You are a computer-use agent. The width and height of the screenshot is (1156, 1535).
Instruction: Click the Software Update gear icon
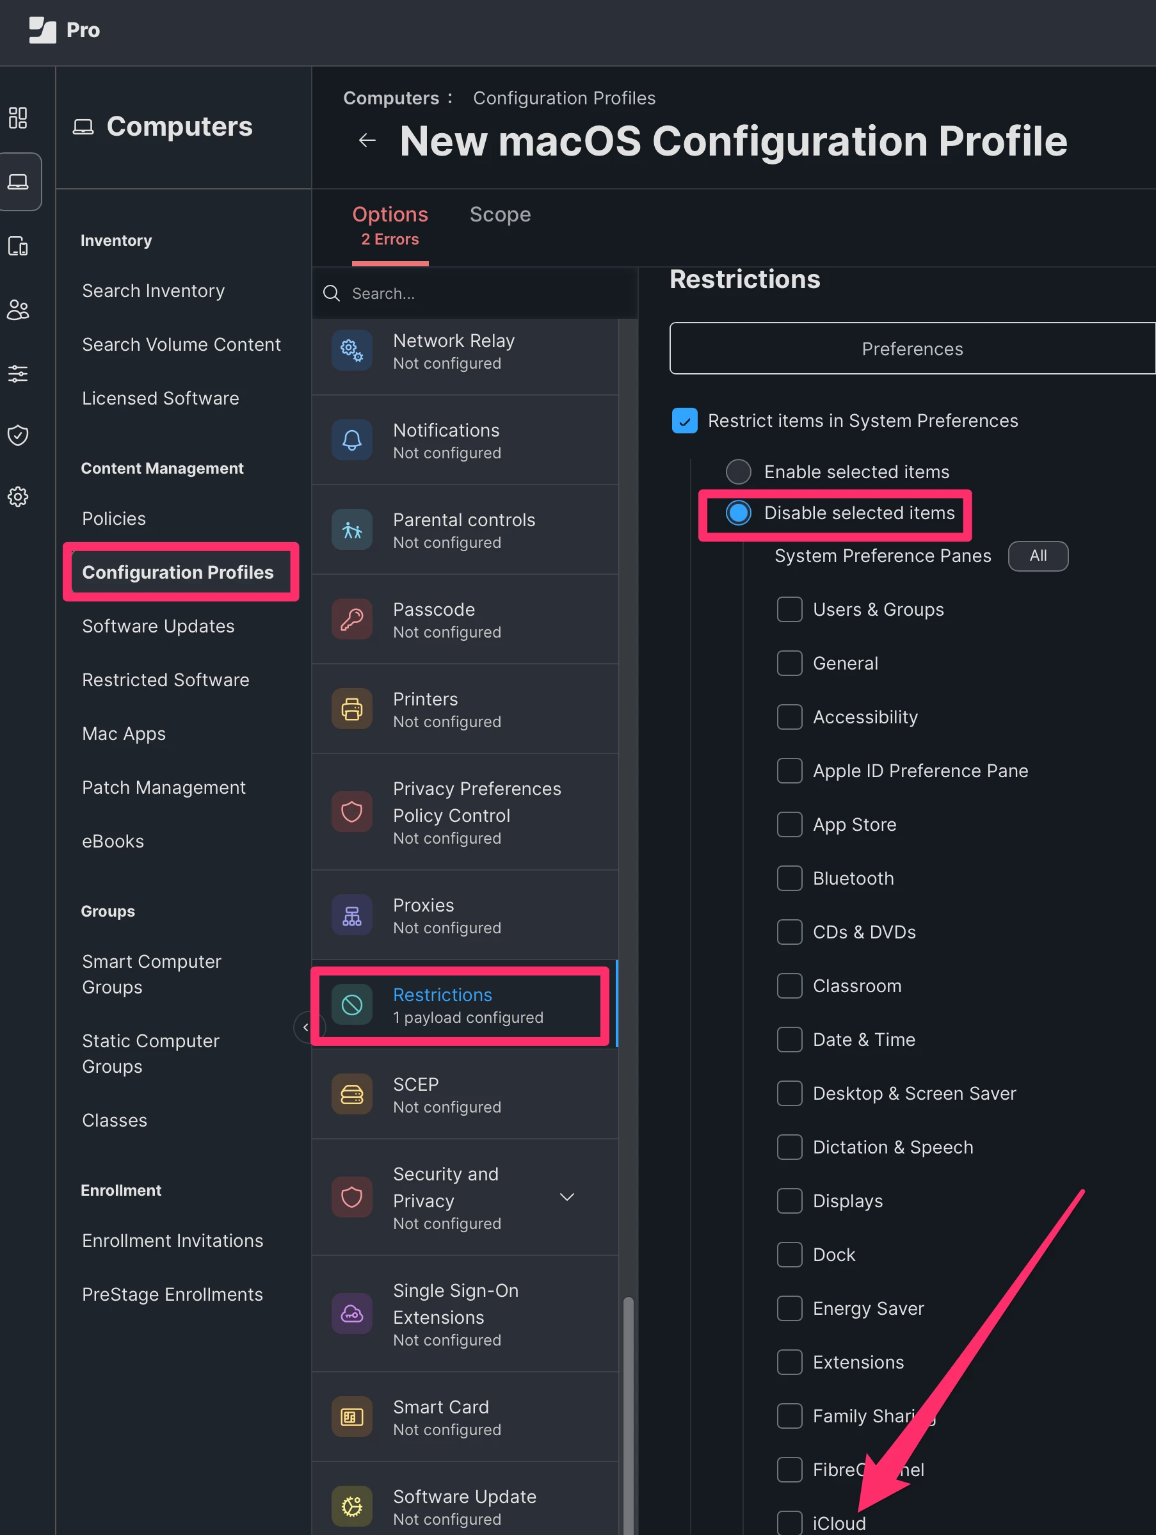coord(352,1506)
